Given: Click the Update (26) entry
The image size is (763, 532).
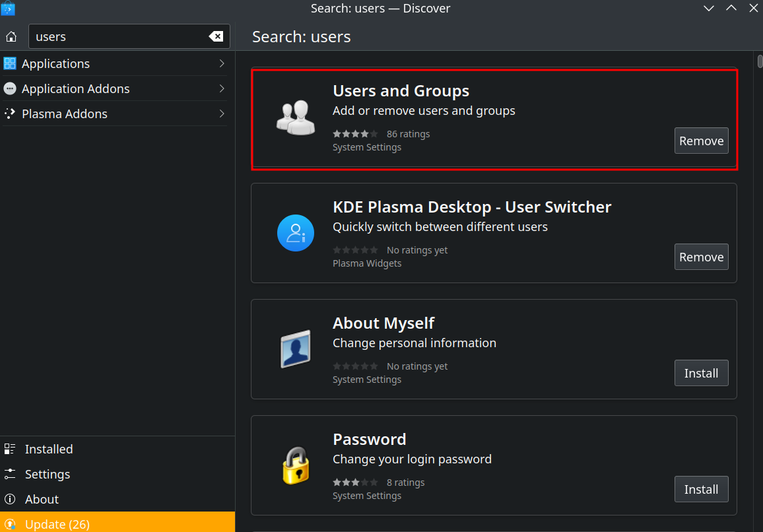Looking at the screenshot, I should 56,523.
